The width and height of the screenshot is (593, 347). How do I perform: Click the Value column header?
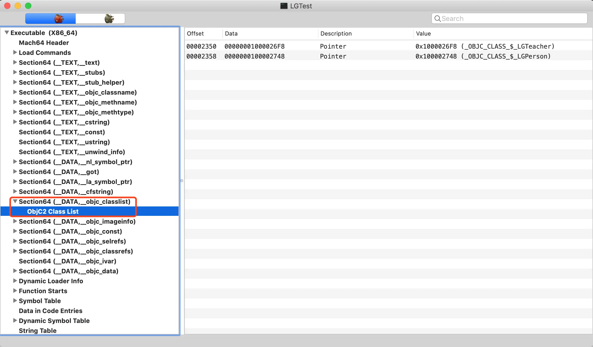pyautogui.click(x=423, y=33)
